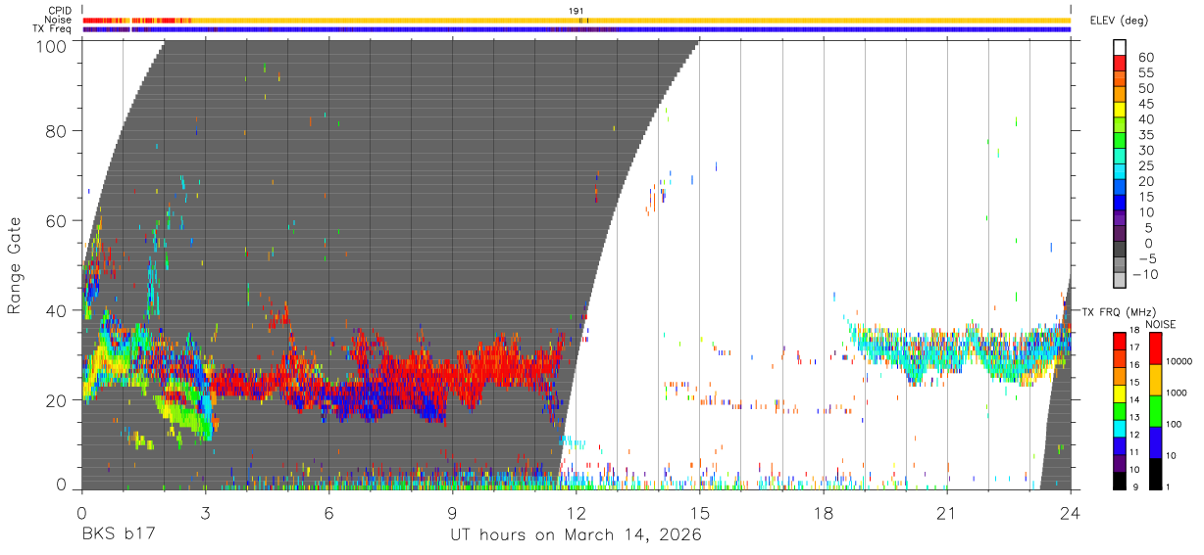This screenshot has width=1204, height=555.
Task: Click the NOISE legend title
Action: click(1161, 324)
